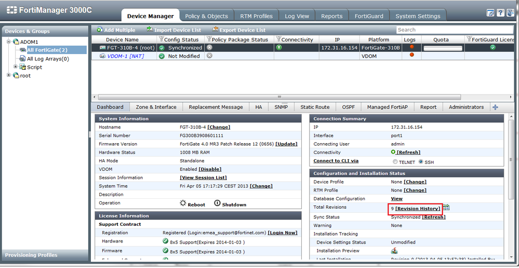Click the Connect to CLI via link
This screenshot has height=268, width=519.
[336, 161]
